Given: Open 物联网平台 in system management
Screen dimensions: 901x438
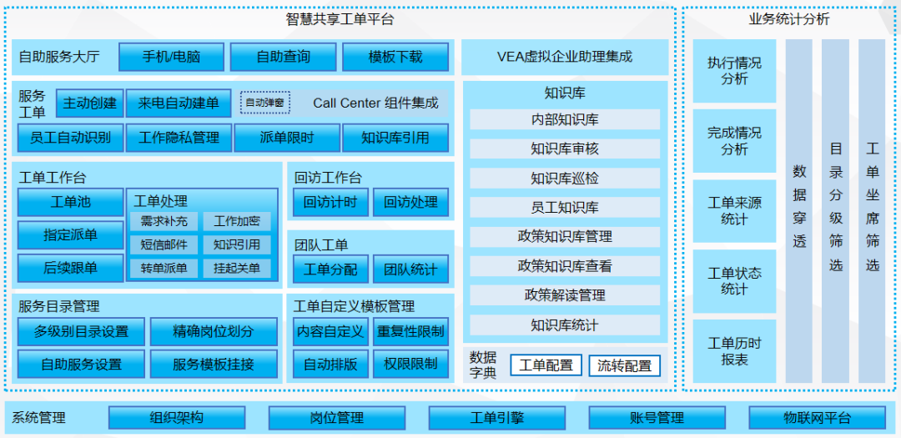Looking at the screenshot, I should click(x=817, y=418).
